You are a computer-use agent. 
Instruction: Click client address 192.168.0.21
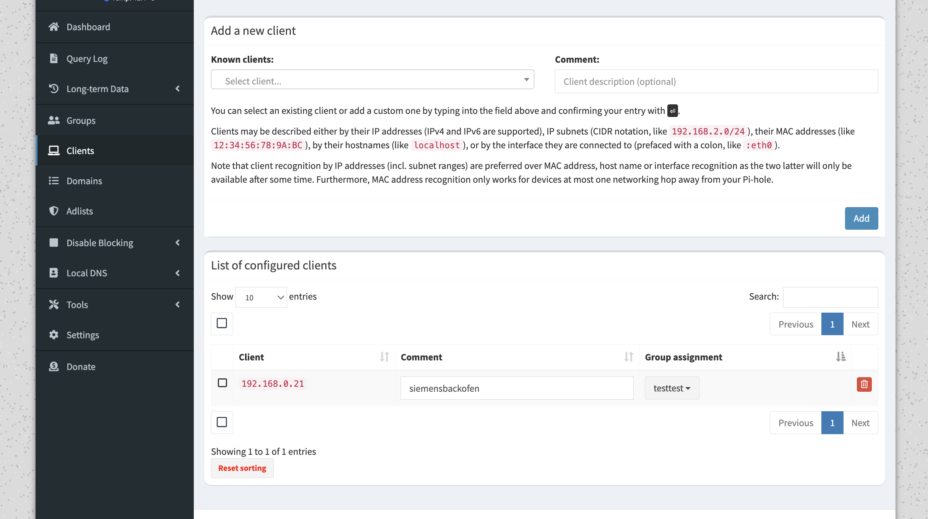coord(273,384)
